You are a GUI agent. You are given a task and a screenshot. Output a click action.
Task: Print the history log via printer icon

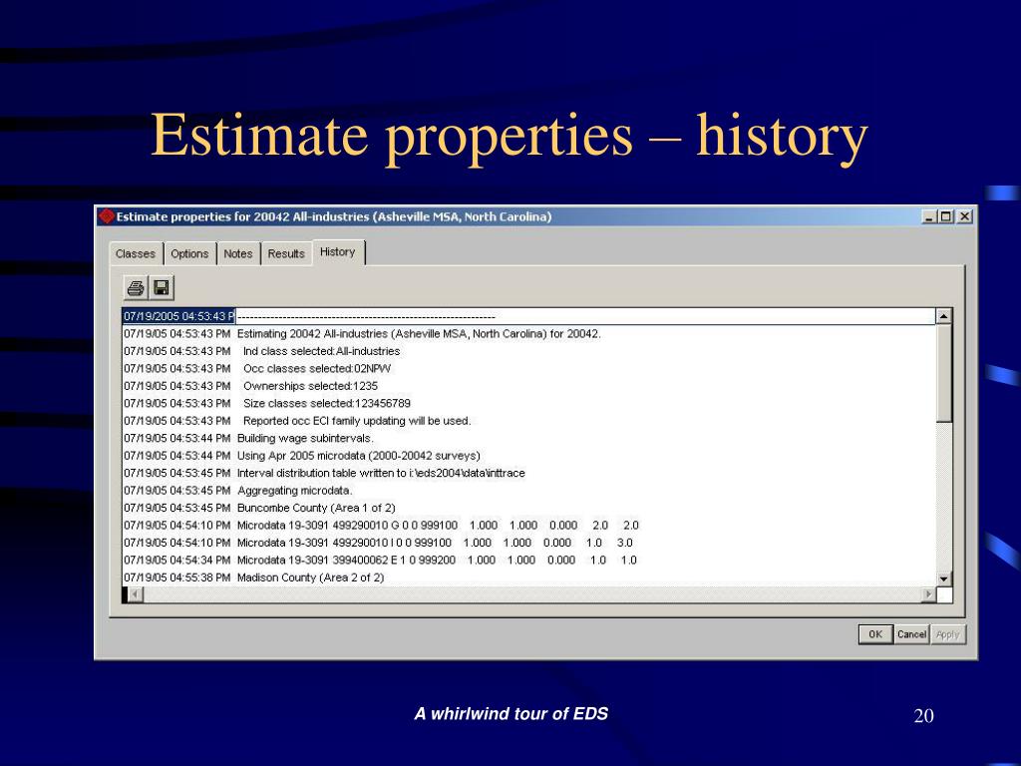(x=136, y=287)
